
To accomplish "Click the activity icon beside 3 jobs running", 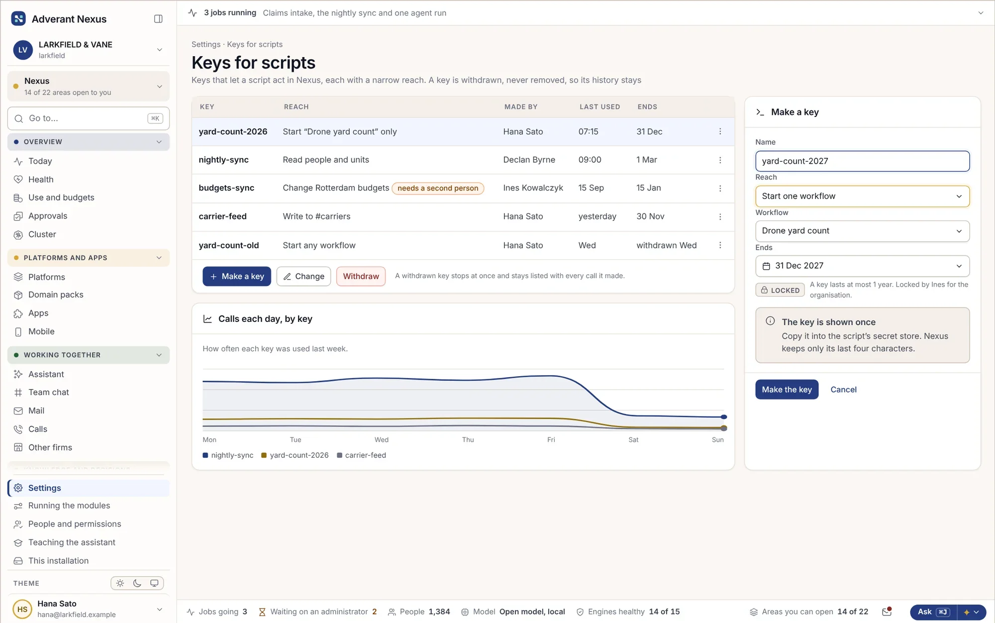I will click(193, 13).
